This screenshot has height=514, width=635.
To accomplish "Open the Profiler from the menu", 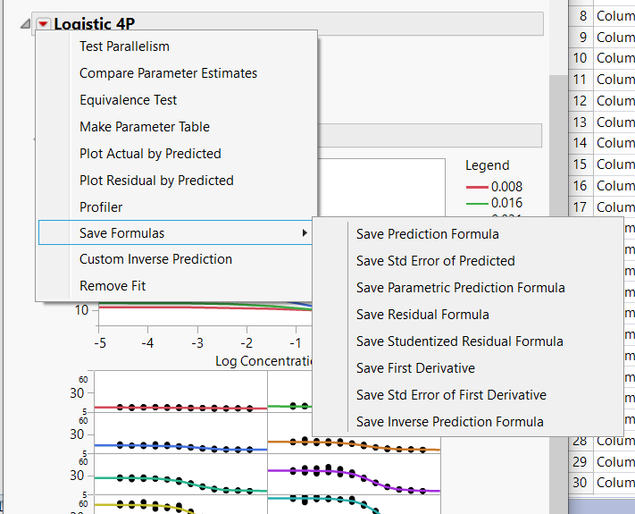I will [101, 207].
